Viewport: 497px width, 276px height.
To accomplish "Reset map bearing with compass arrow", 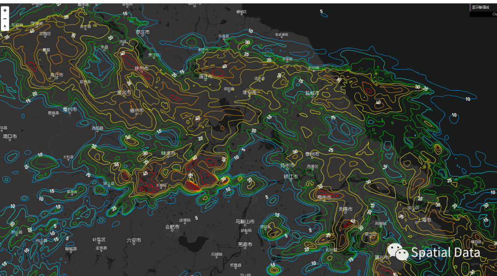I will tap(5, 27).
